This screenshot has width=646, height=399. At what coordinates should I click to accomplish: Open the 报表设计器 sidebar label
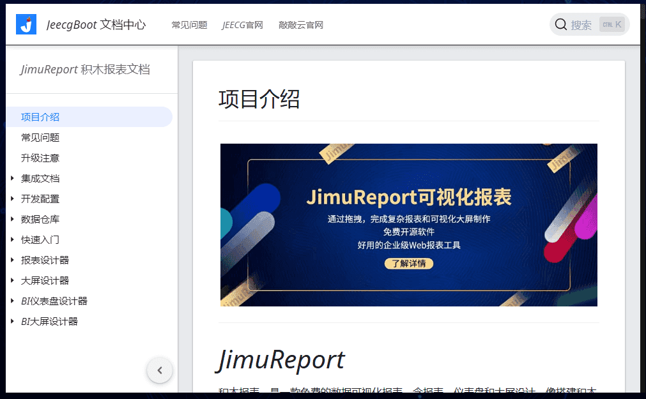[x=45, y=260]
